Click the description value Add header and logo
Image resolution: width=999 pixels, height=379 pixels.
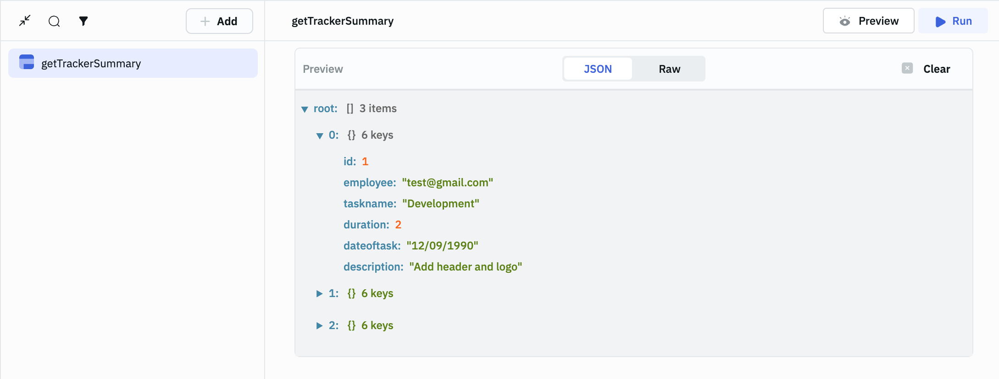tap(465, 267)
